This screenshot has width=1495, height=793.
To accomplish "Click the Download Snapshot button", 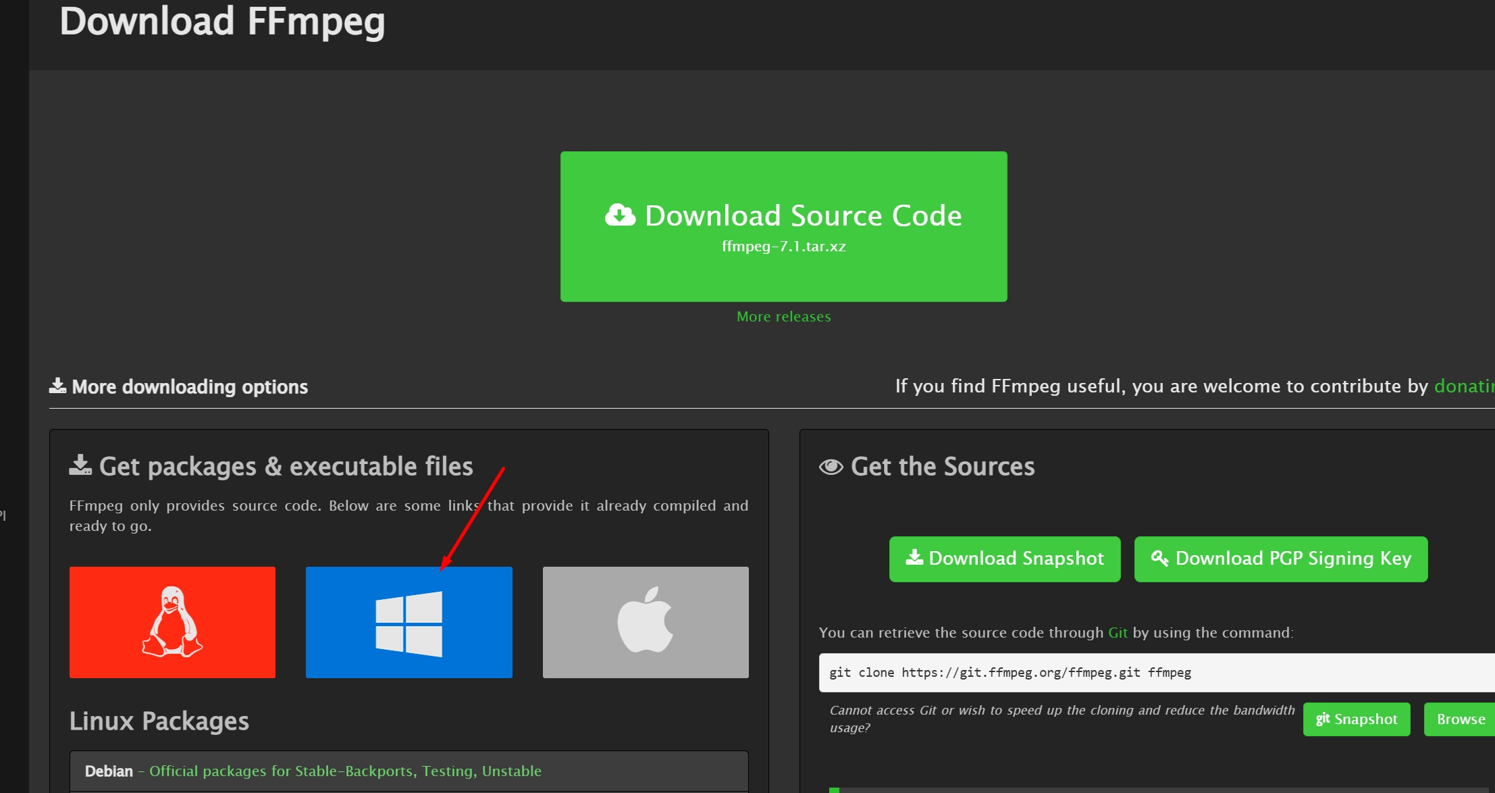I will [1005, 559].
